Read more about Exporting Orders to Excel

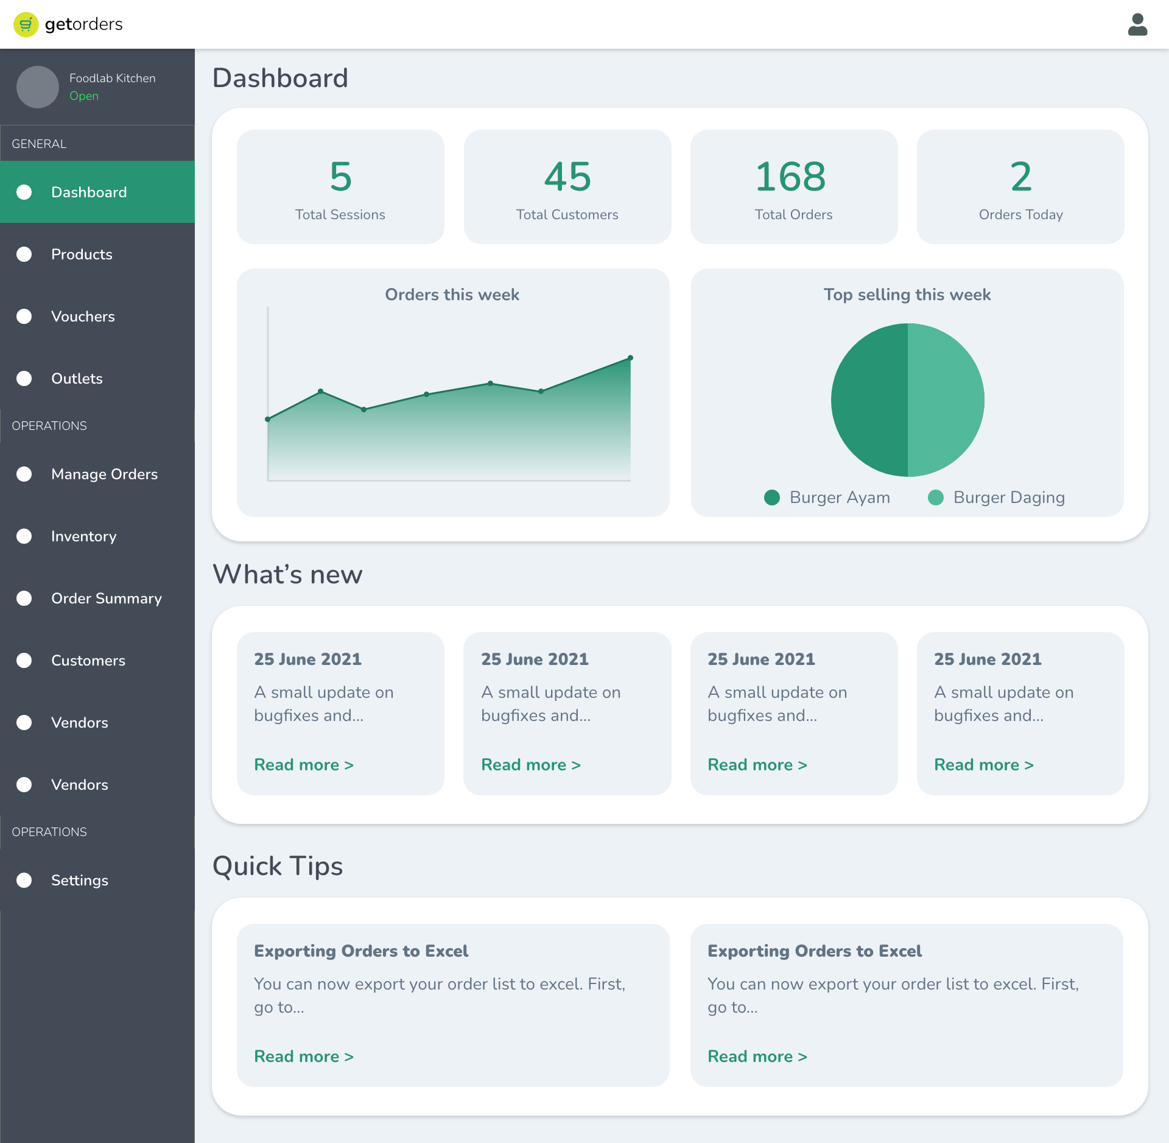click(x=303, y=1056)
